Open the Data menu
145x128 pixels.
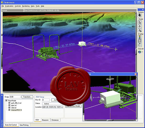coord(33,6)
